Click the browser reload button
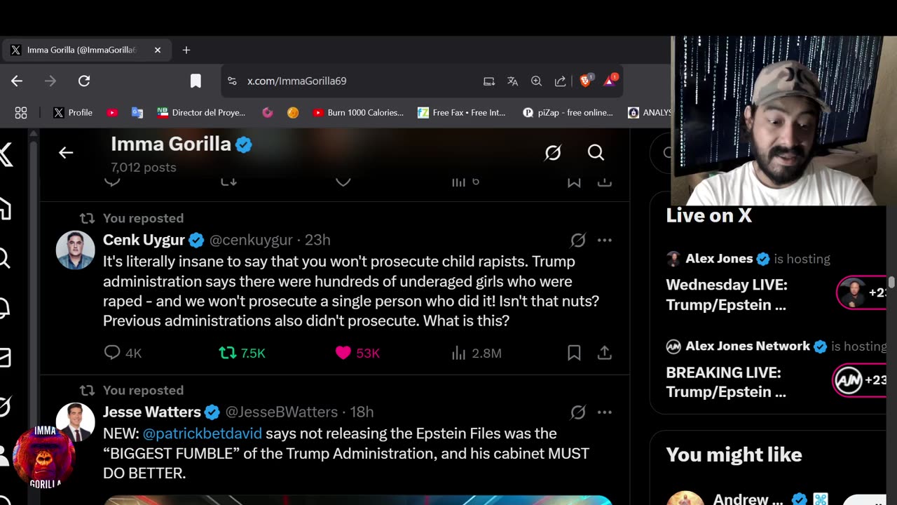The width and height of the screenshot is (897, 505). point(84,81)
